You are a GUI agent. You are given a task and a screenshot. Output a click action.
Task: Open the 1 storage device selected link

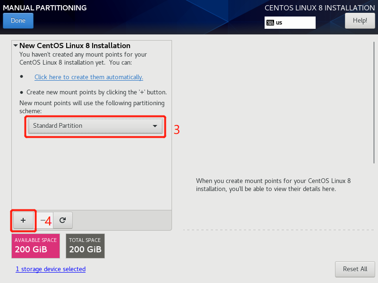coord(51,269)
